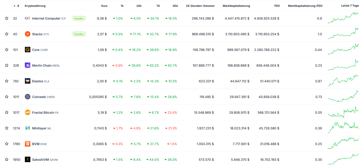364x166 pixels.
Task: Sort by the 7d change column
Action: (158, 6)
